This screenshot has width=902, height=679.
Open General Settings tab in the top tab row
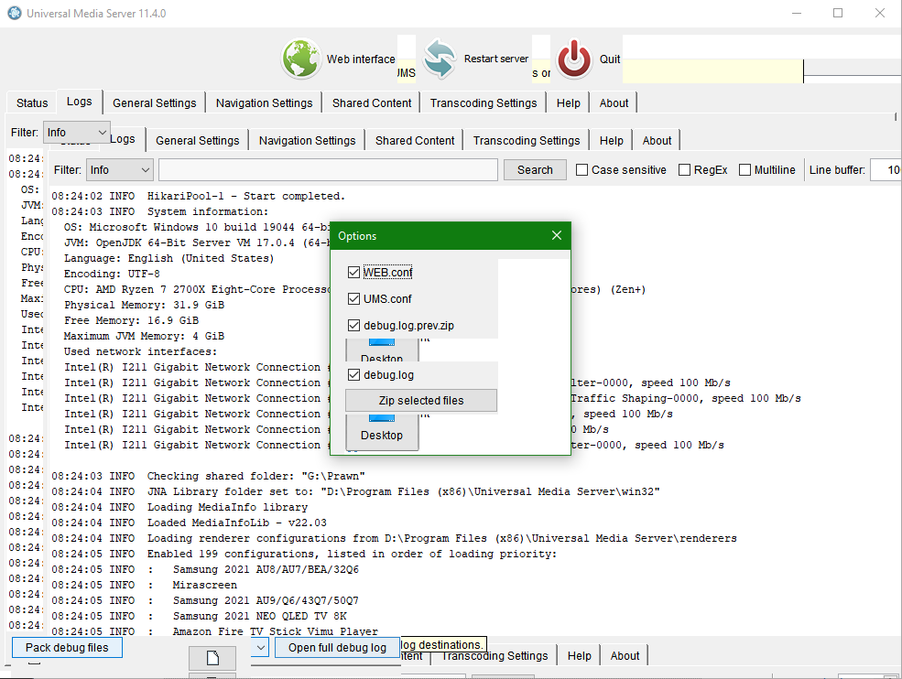coord(154,102)
